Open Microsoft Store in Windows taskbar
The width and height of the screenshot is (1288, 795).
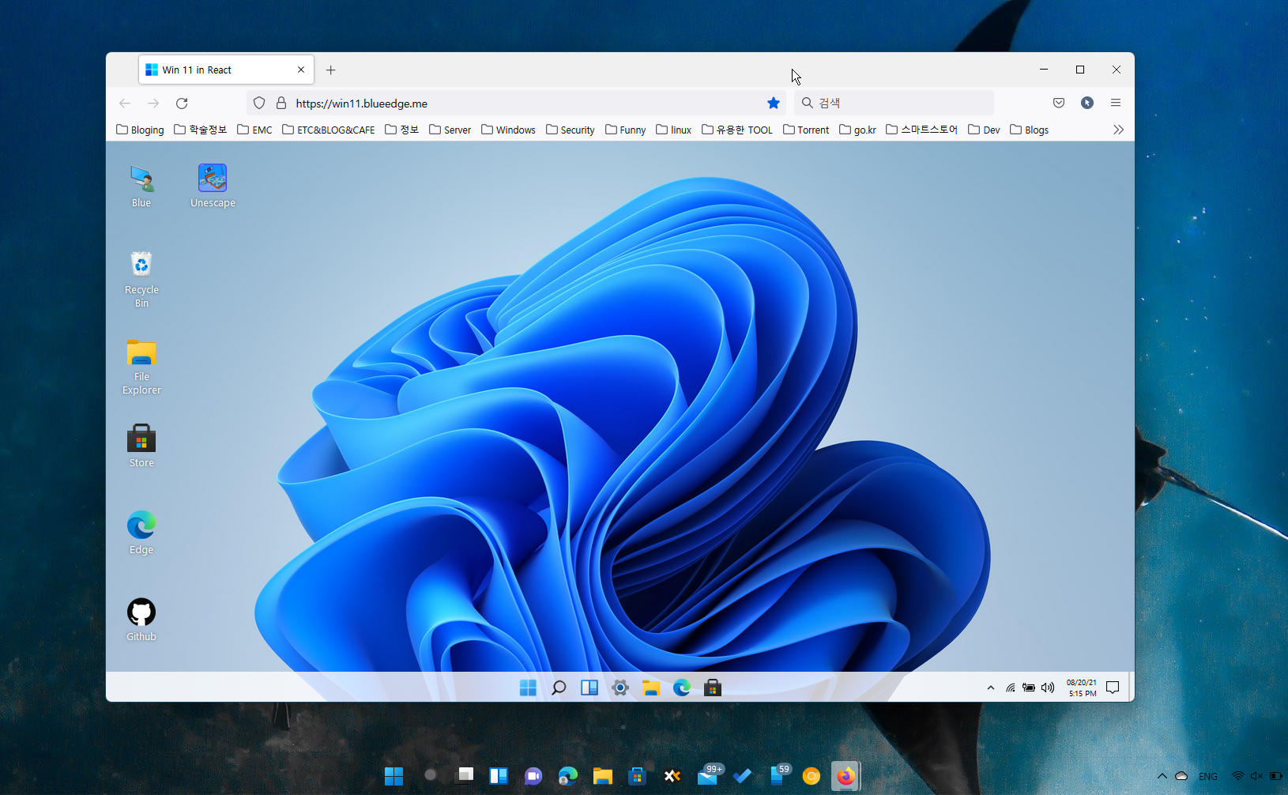coord(637,776)
